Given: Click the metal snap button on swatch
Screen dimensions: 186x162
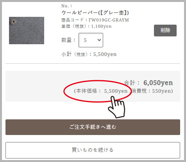Looking at the screenshot, I should coord(14,22).
